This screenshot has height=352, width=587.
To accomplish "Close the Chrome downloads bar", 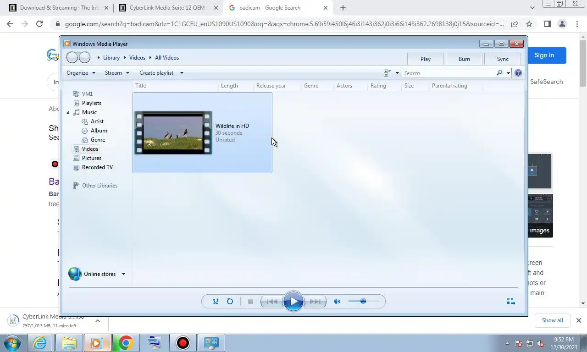I will [578, 320].
